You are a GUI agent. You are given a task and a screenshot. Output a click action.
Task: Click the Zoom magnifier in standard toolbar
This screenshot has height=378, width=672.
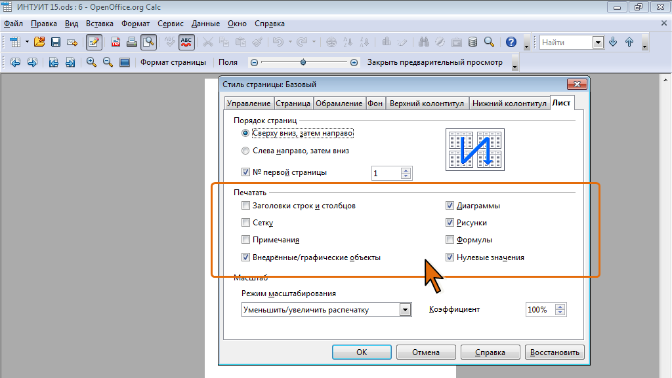click(x=489, y=42)
